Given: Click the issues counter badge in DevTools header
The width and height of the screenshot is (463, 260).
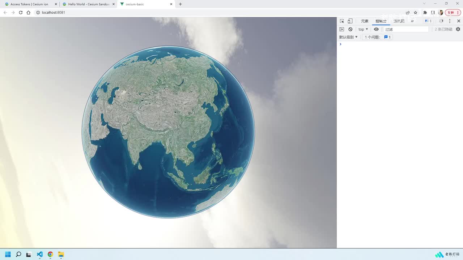Looking at the screenshot, I should [x=428, y=21].
